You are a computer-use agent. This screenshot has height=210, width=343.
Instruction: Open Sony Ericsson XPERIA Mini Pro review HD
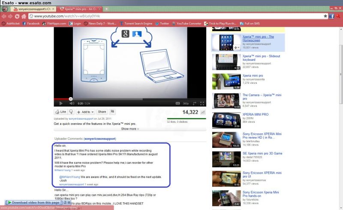pos(262,136)
